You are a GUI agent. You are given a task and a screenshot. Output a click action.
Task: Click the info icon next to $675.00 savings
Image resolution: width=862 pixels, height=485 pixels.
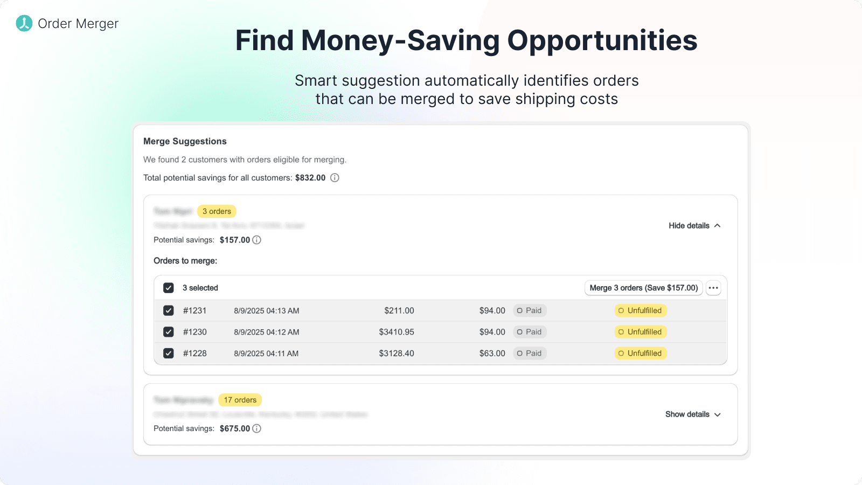click(x=257, y=428)
